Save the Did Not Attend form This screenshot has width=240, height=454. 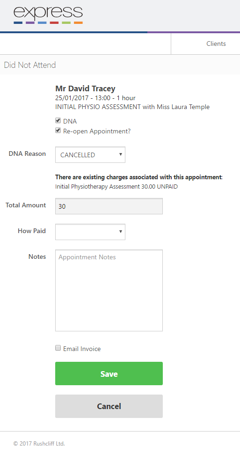click(x=109, y=373)
